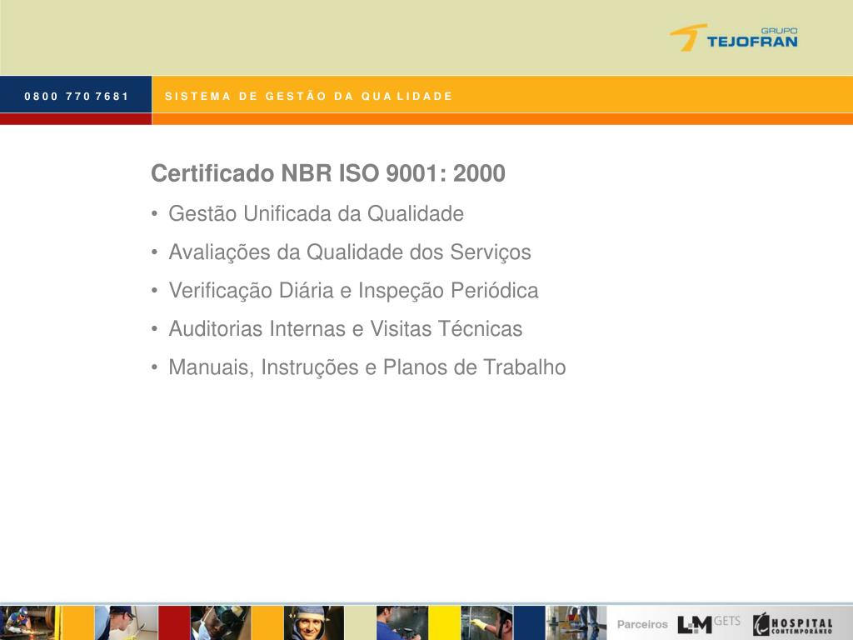Screen dimensions: 853x640
Task: Click the Grupo Tejofran logo
Action: (733, 37)
